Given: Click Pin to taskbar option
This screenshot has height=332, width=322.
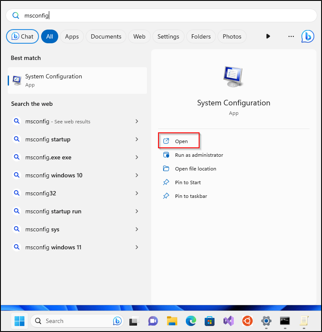Looking at the screenshot, I should [191, 196].
